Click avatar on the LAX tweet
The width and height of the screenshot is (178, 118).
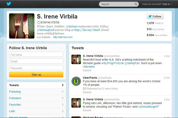pos(76,103)
